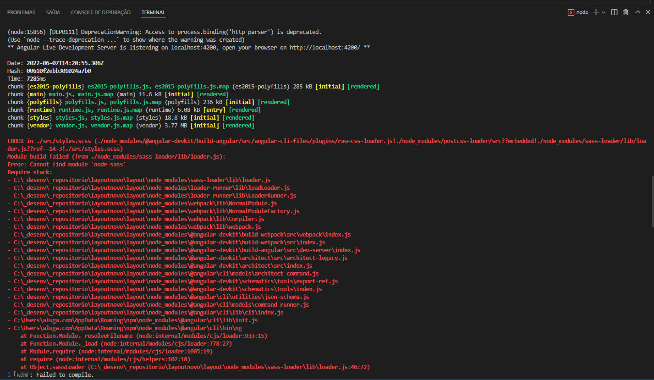
Task: Open path ending build-webpack\src\webpack\index.js
Action: [x=182, y=235]
